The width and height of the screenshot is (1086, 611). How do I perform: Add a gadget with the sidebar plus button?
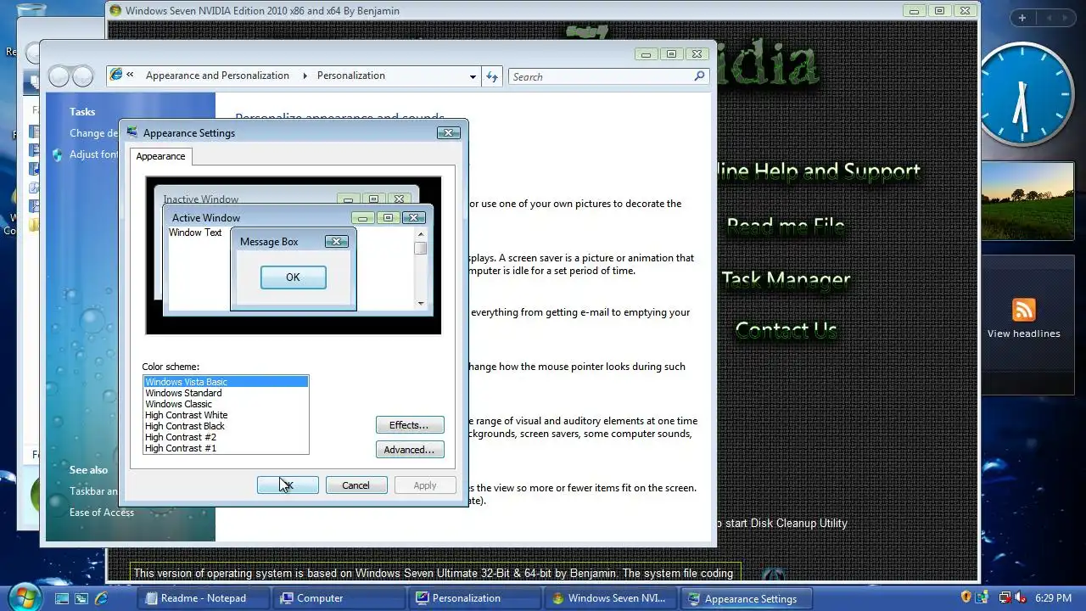tap(1022, 18)
